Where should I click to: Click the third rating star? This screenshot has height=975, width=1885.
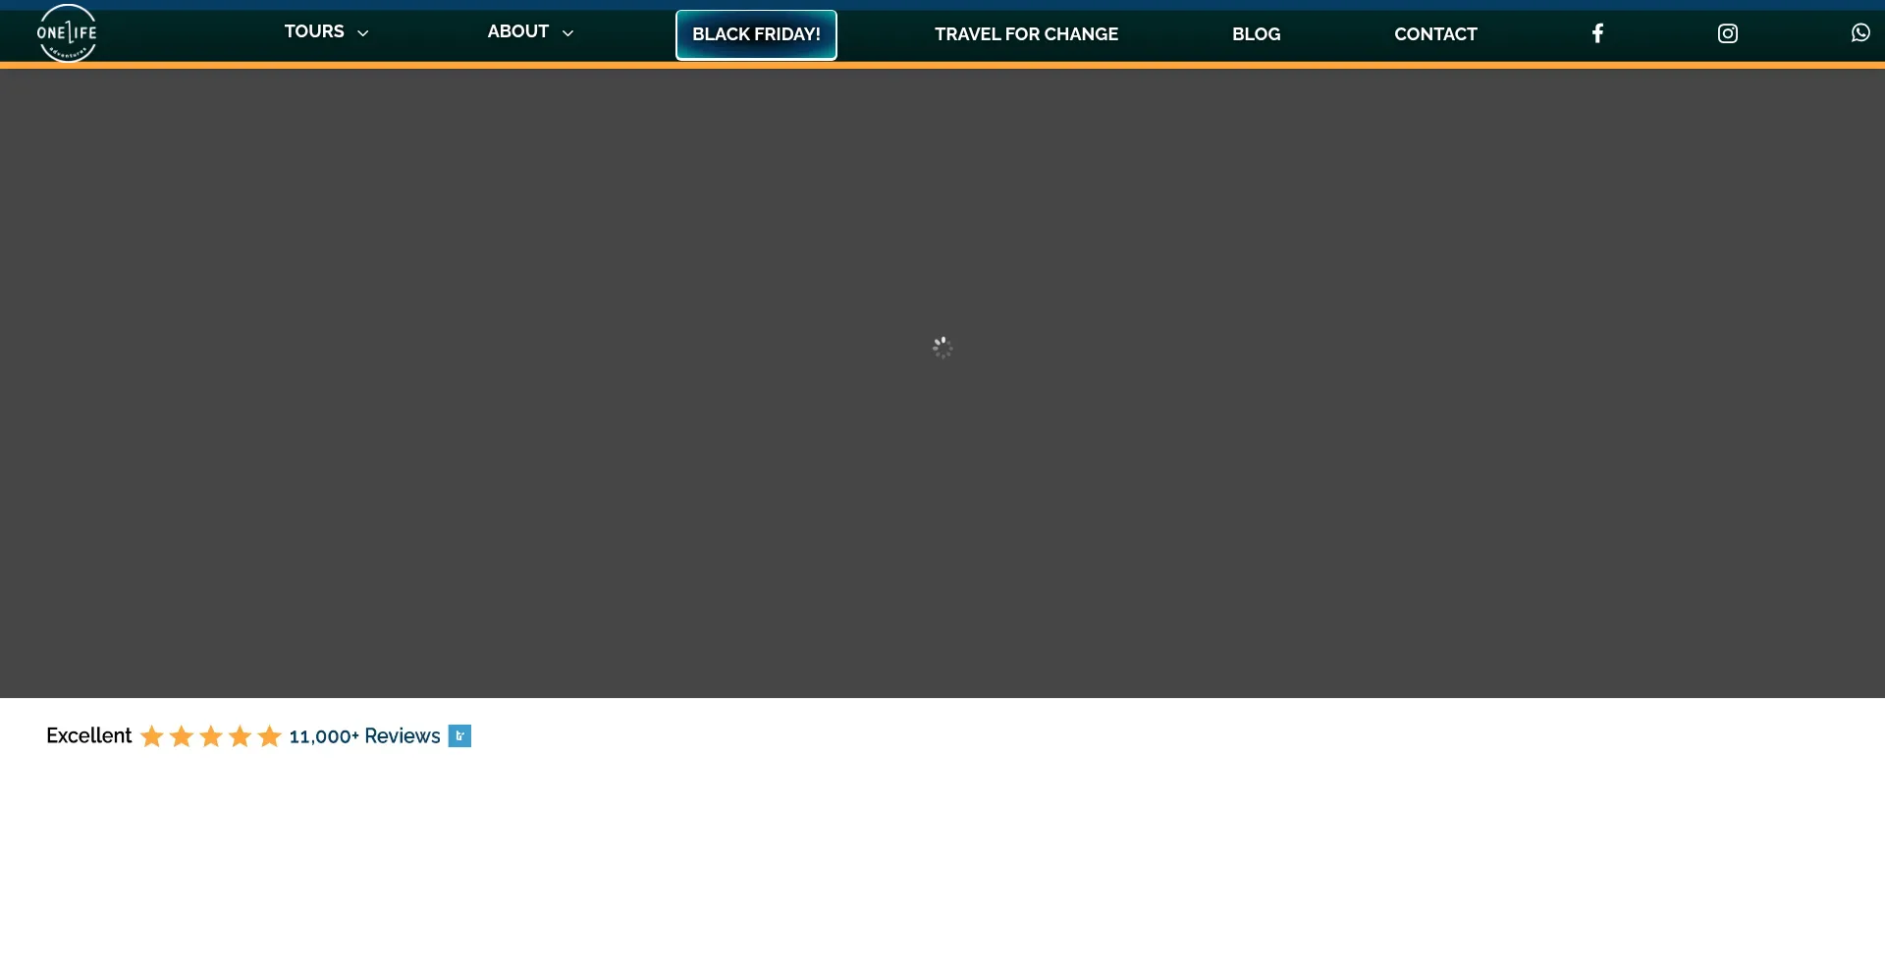point(211,736)
